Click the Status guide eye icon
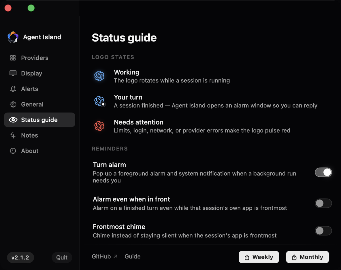341x270 pixels. point(13,120)
